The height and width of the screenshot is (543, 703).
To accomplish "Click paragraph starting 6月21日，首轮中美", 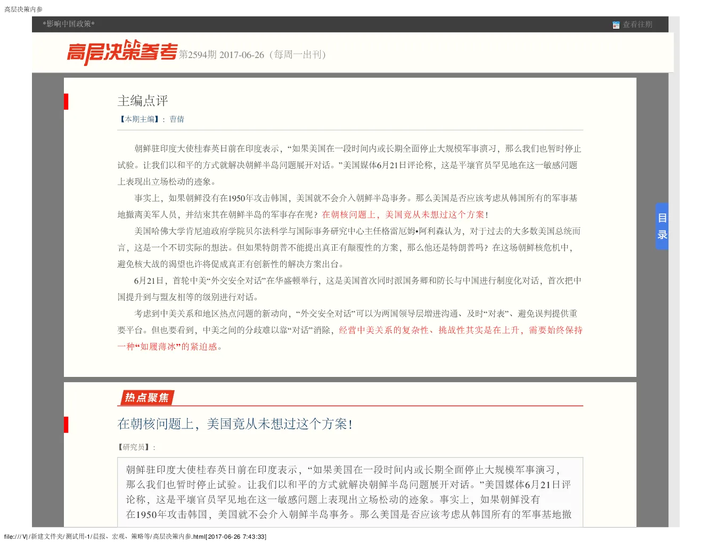I will 349,289.
